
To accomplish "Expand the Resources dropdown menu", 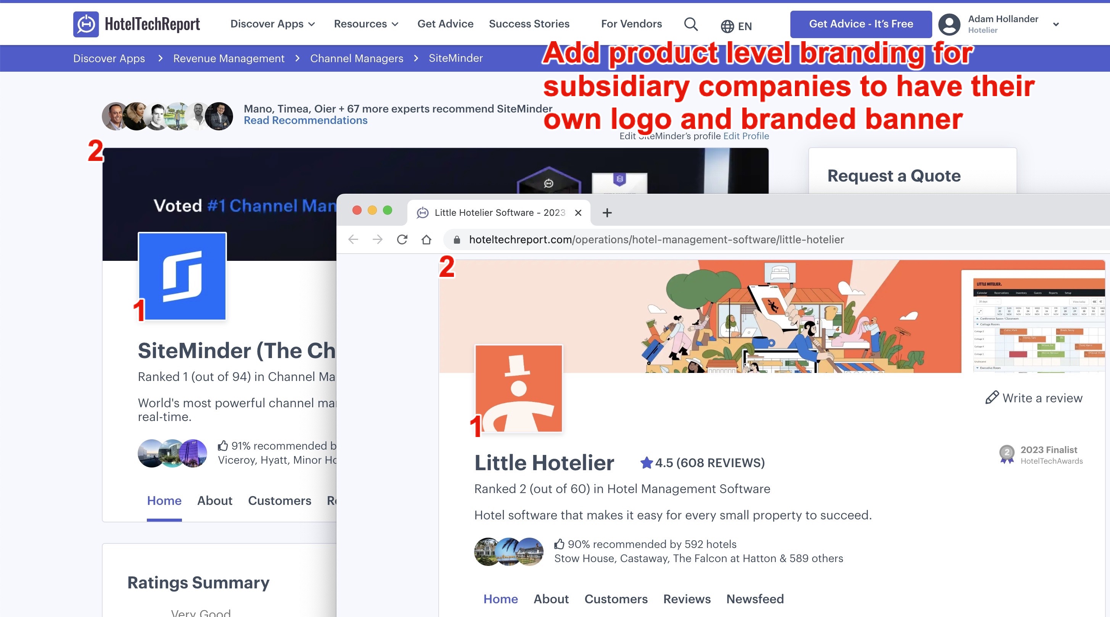I will (366, 24).
